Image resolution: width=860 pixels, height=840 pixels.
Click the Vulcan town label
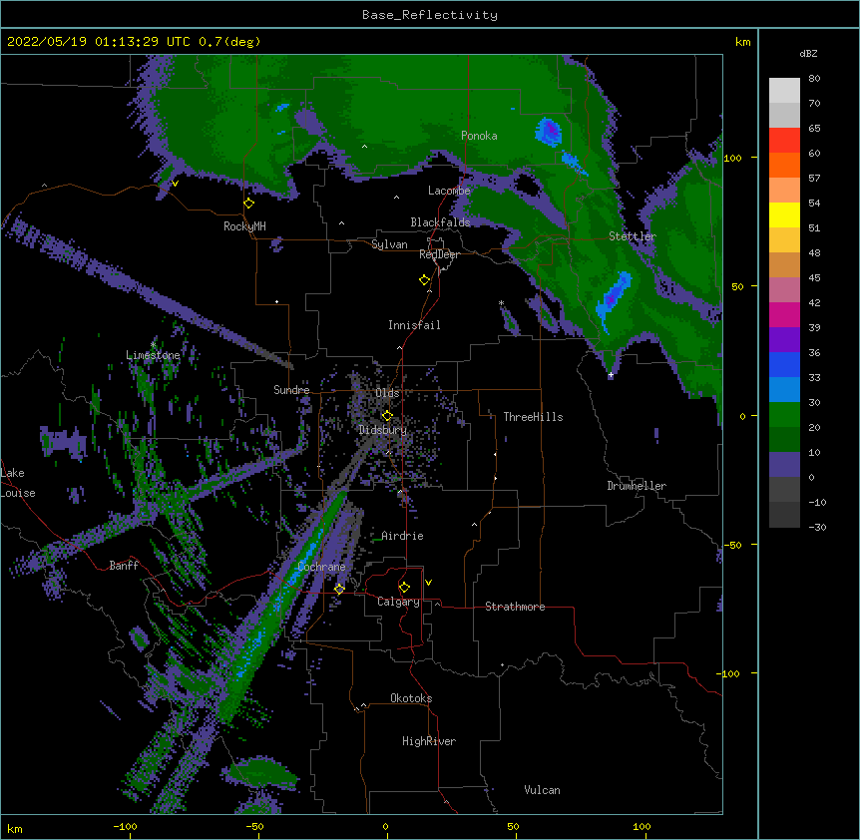click(x=542, y=790)
